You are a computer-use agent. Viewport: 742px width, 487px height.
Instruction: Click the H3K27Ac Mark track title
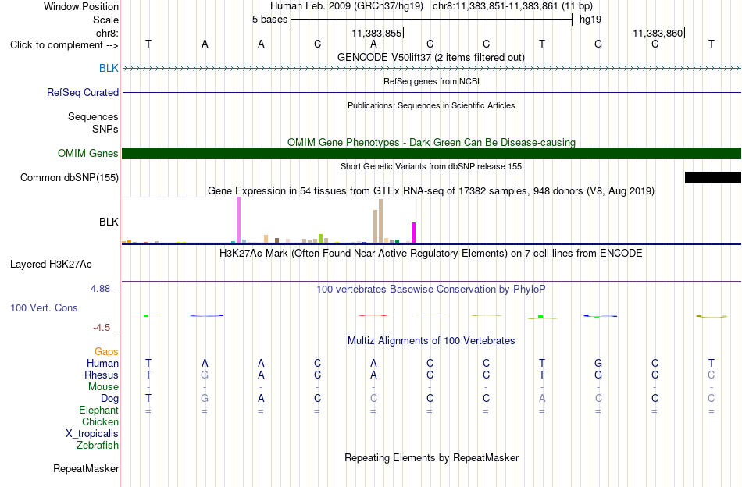[431, 253]
